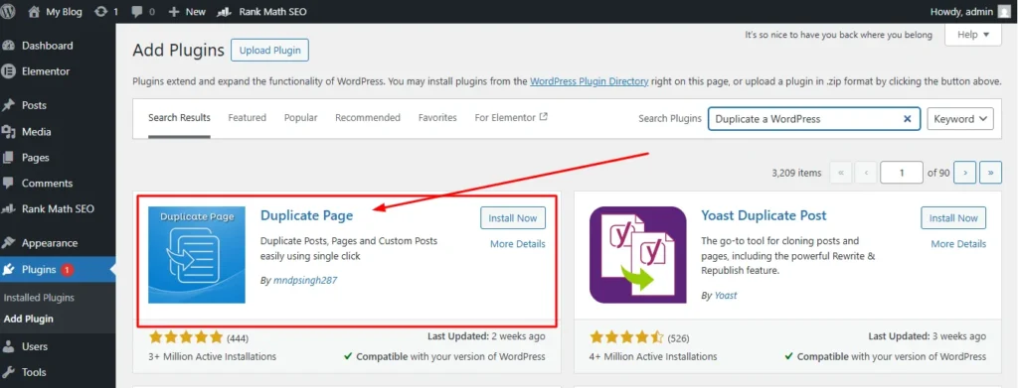Screen dimensions: 1018x388
Task: Click 'Last Updated: 3 weeks ago' text
Action: [928, 336]
